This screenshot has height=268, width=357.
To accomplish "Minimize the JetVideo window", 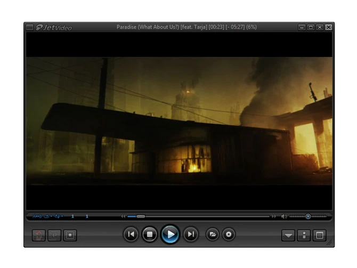I will [302, 27].
